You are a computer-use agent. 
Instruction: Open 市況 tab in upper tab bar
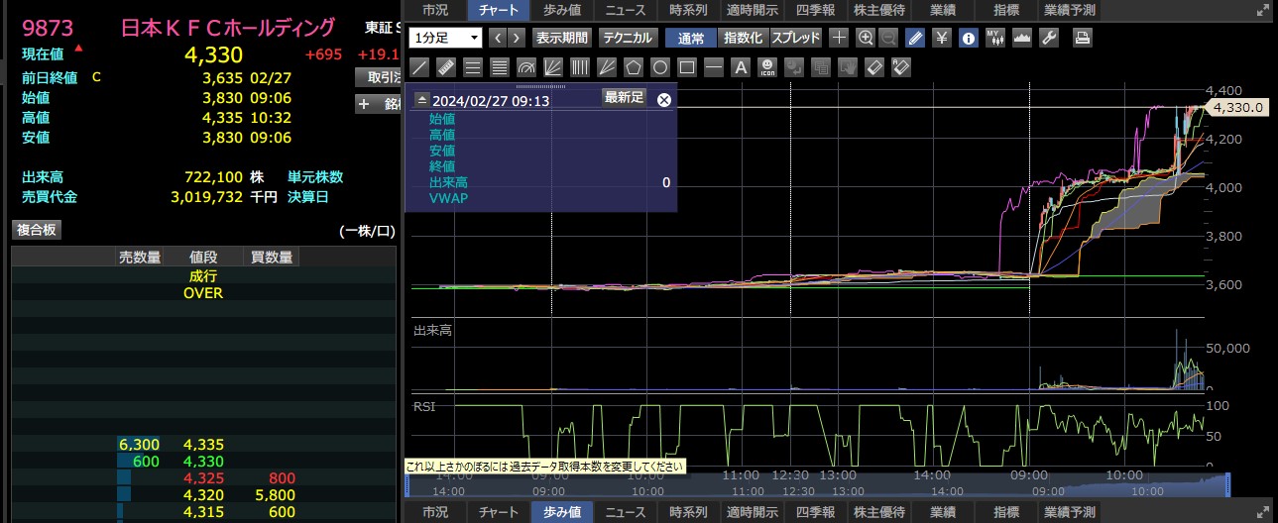[434, 11]
